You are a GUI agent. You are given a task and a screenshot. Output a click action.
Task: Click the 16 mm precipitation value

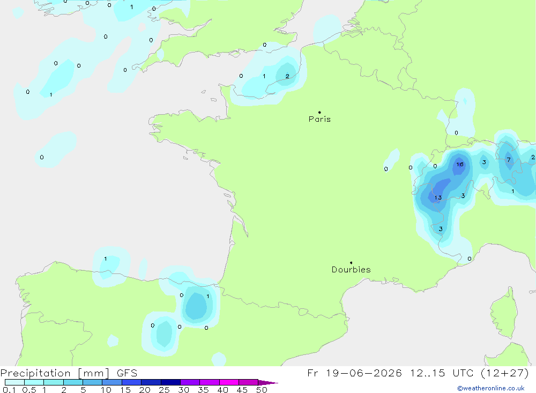pyautogui.click(x=460, y=165)
